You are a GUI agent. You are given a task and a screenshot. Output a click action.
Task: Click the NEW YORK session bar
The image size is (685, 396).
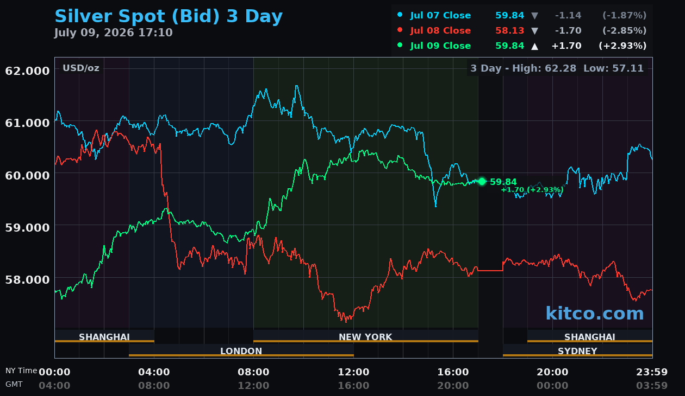(x=365, y=337)
